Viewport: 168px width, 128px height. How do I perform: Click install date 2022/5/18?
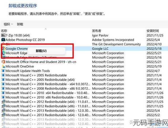pos(154,48)
